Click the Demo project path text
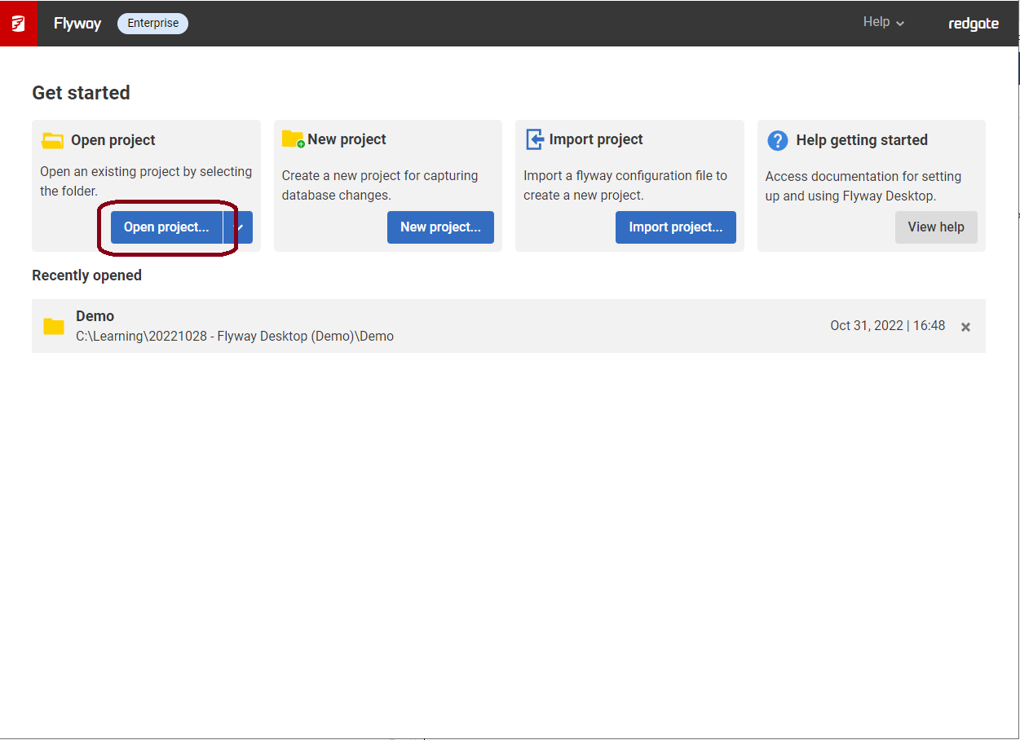Screen dimensions: 1020x740 (235, 336)
